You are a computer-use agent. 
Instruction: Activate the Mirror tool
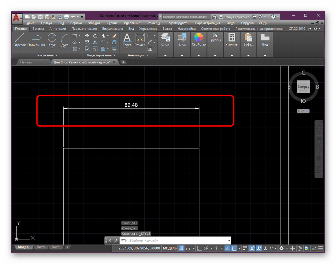coord(95,42)
